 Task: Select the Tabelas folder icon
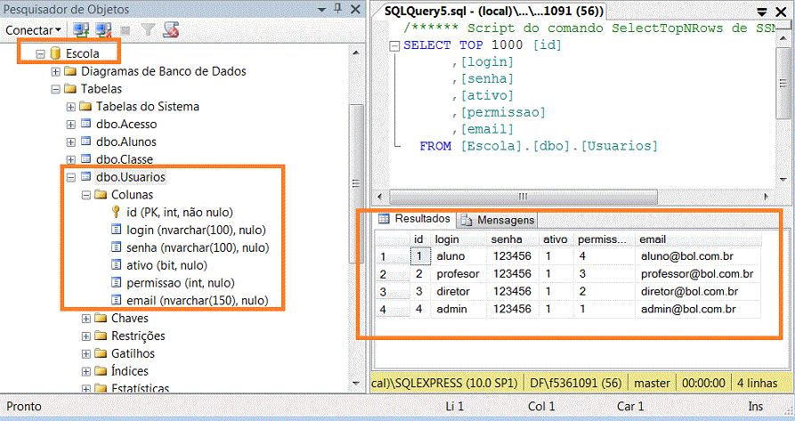pyautogui.click(x=70, y=89)
